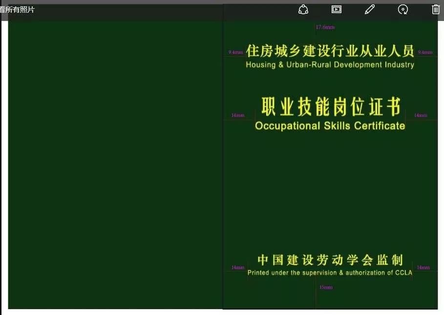
Task: Click the 17.6mm dimension label
Action: (325, 27)
